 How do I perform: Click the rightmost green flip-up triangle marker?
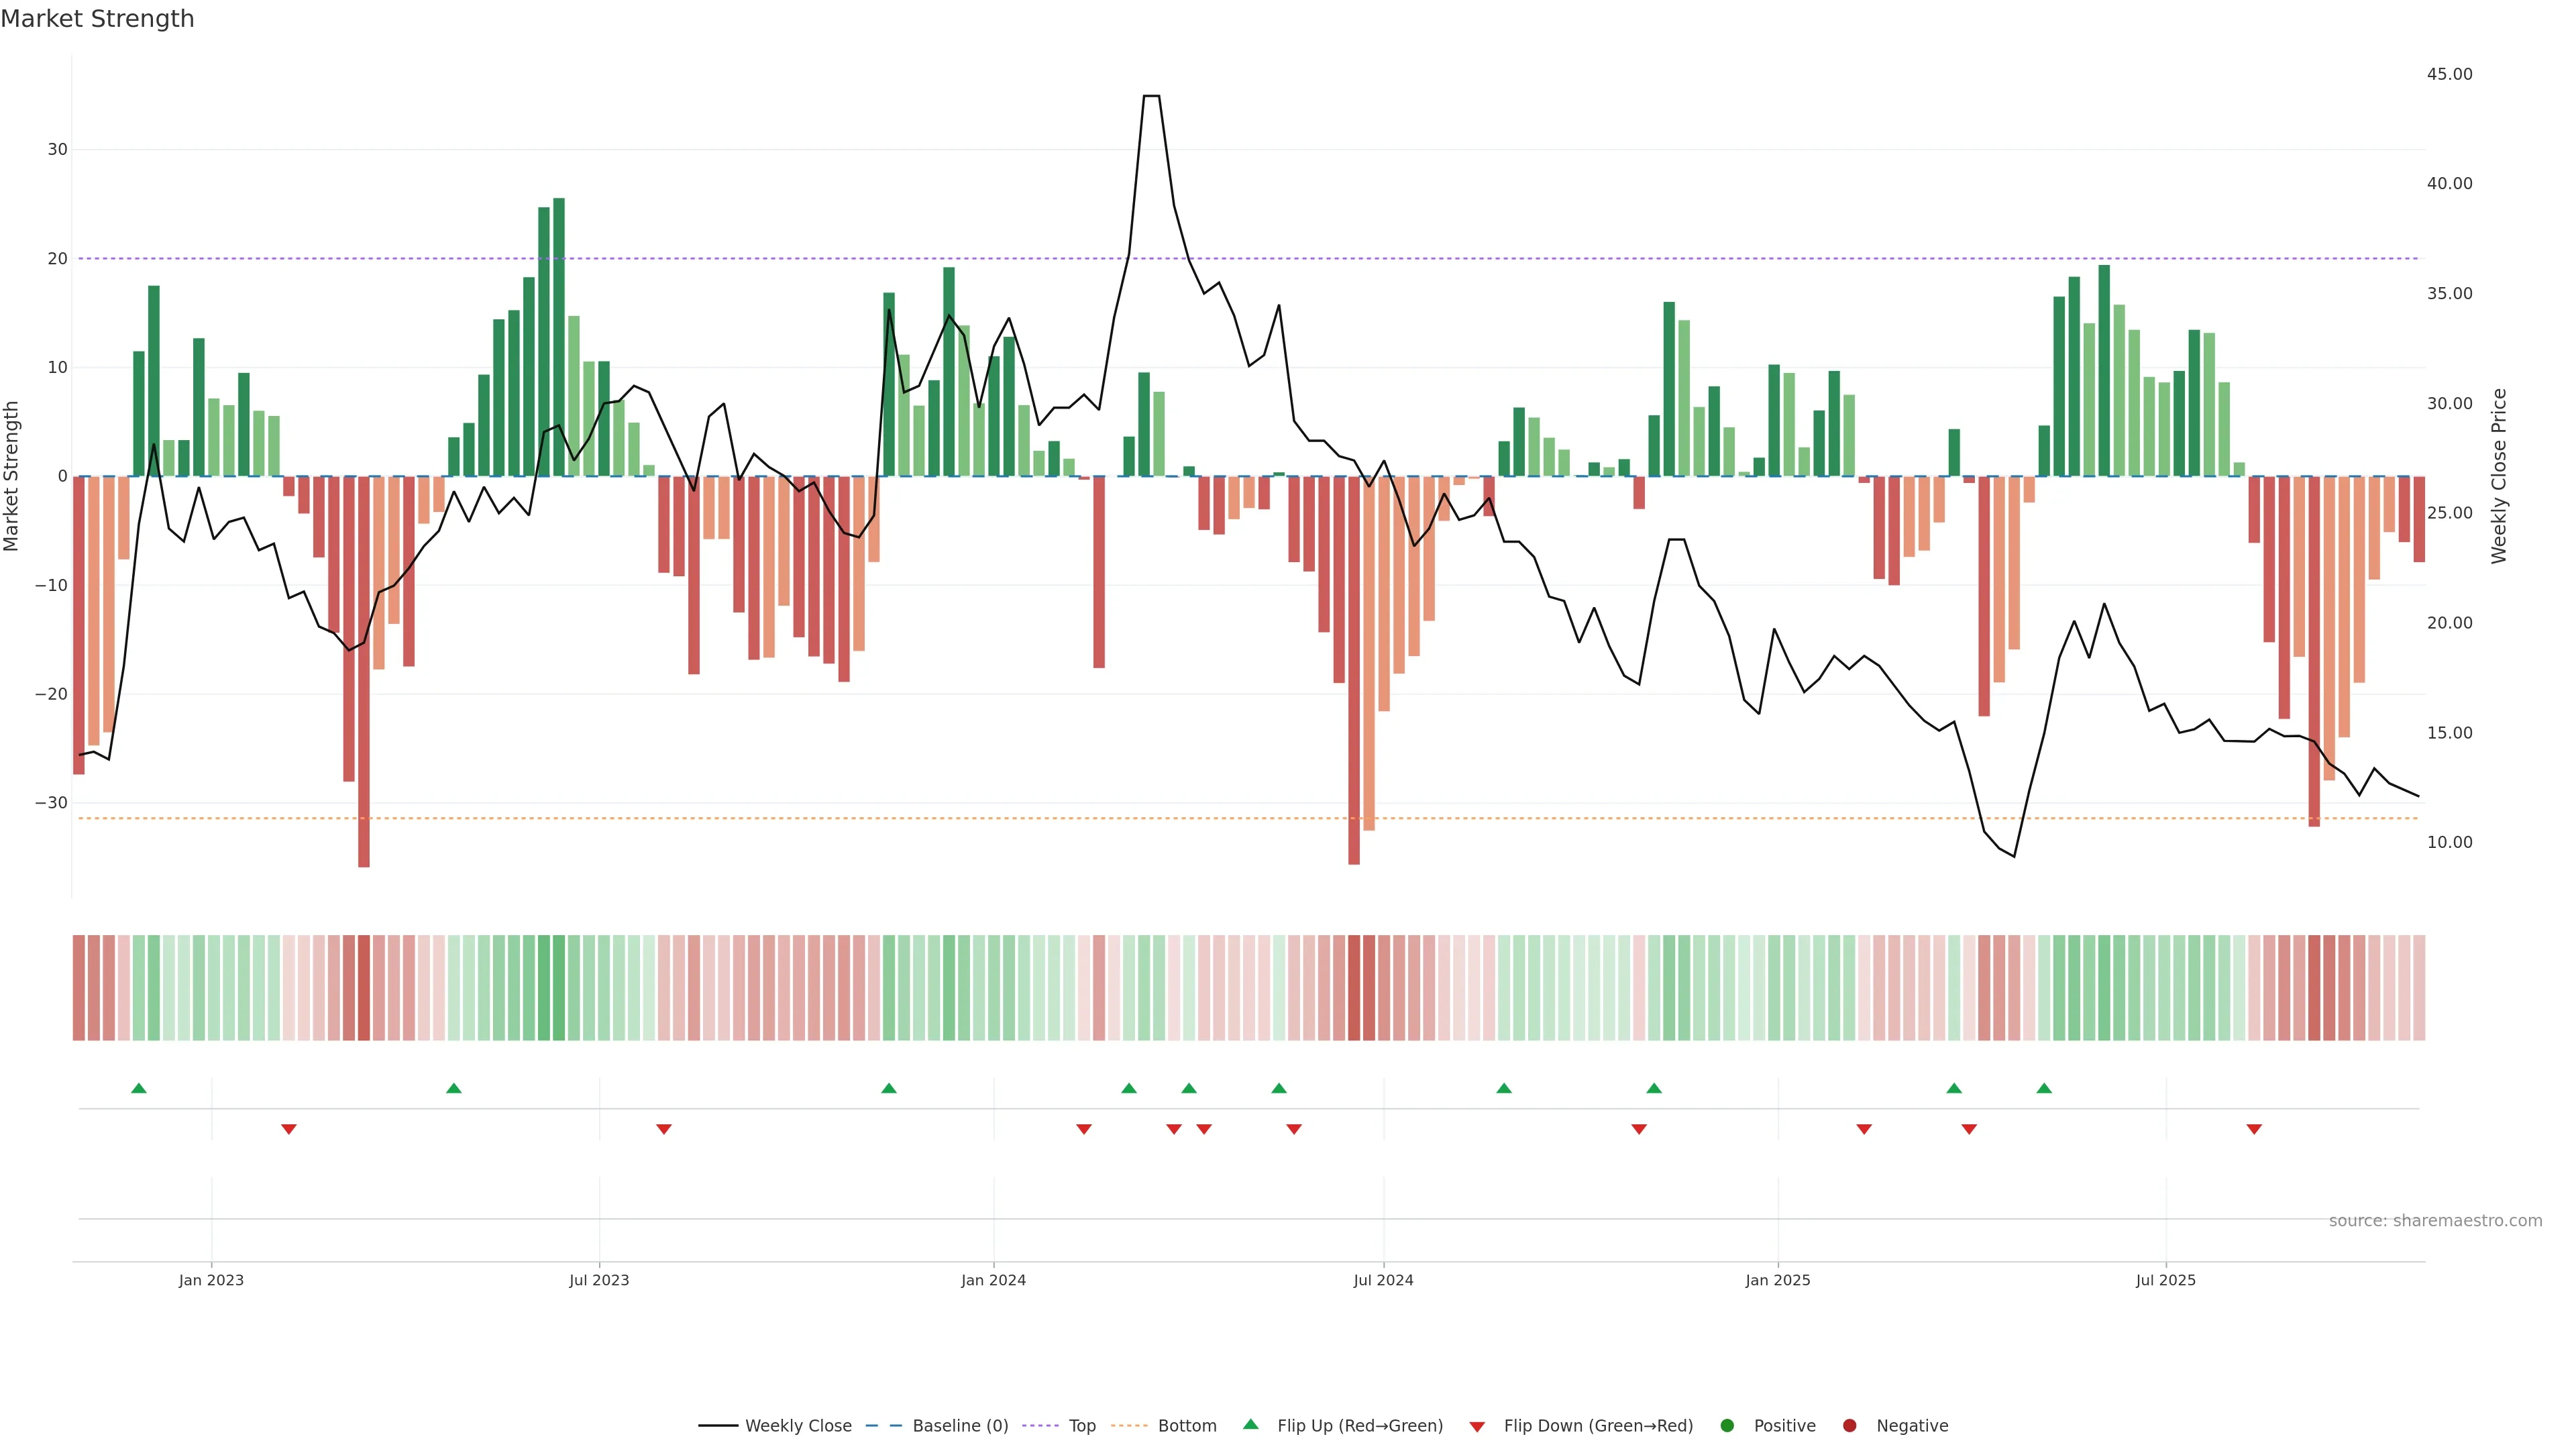[2044, 1088]
